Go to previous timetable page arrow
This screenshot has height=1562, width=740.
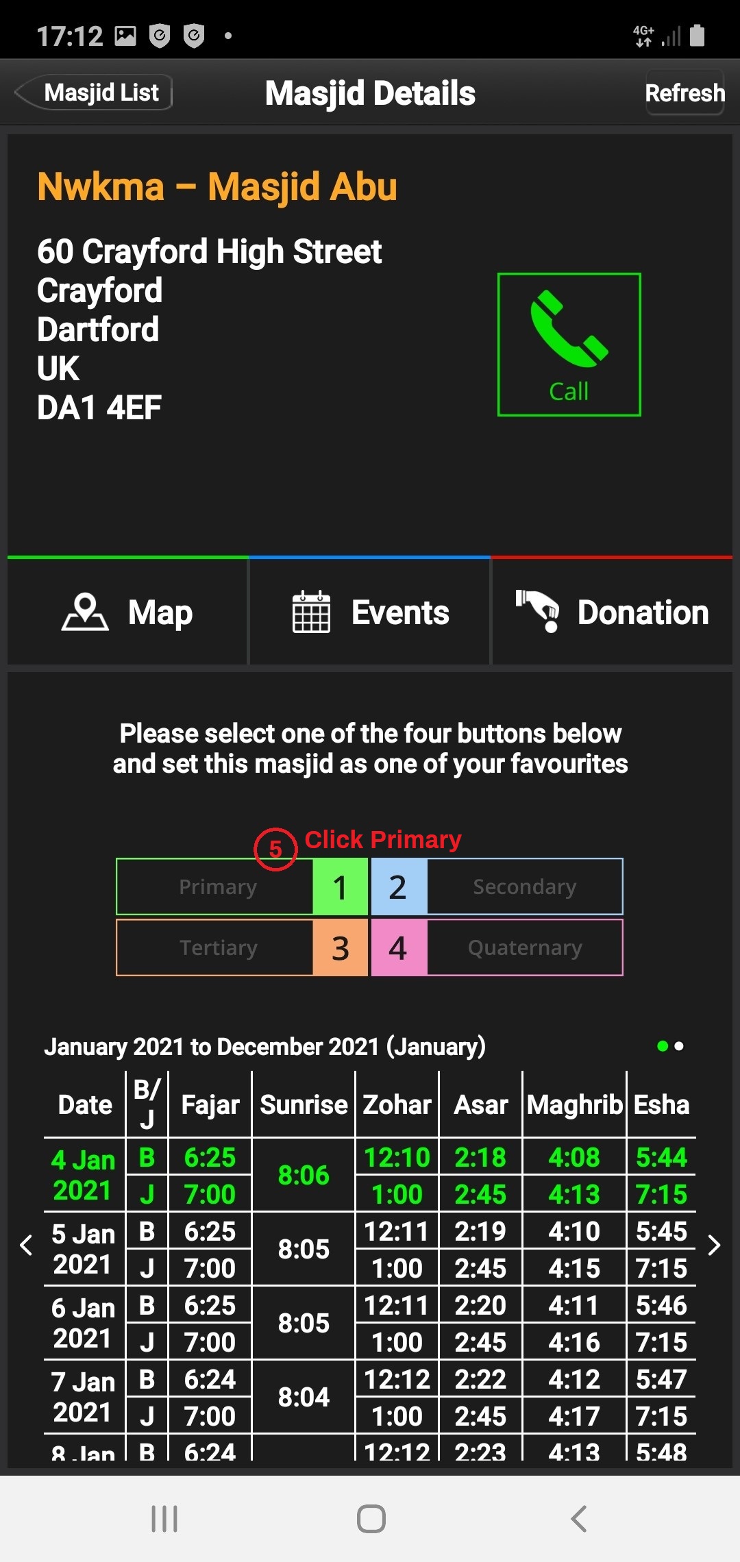click(x=26, y=1245)
